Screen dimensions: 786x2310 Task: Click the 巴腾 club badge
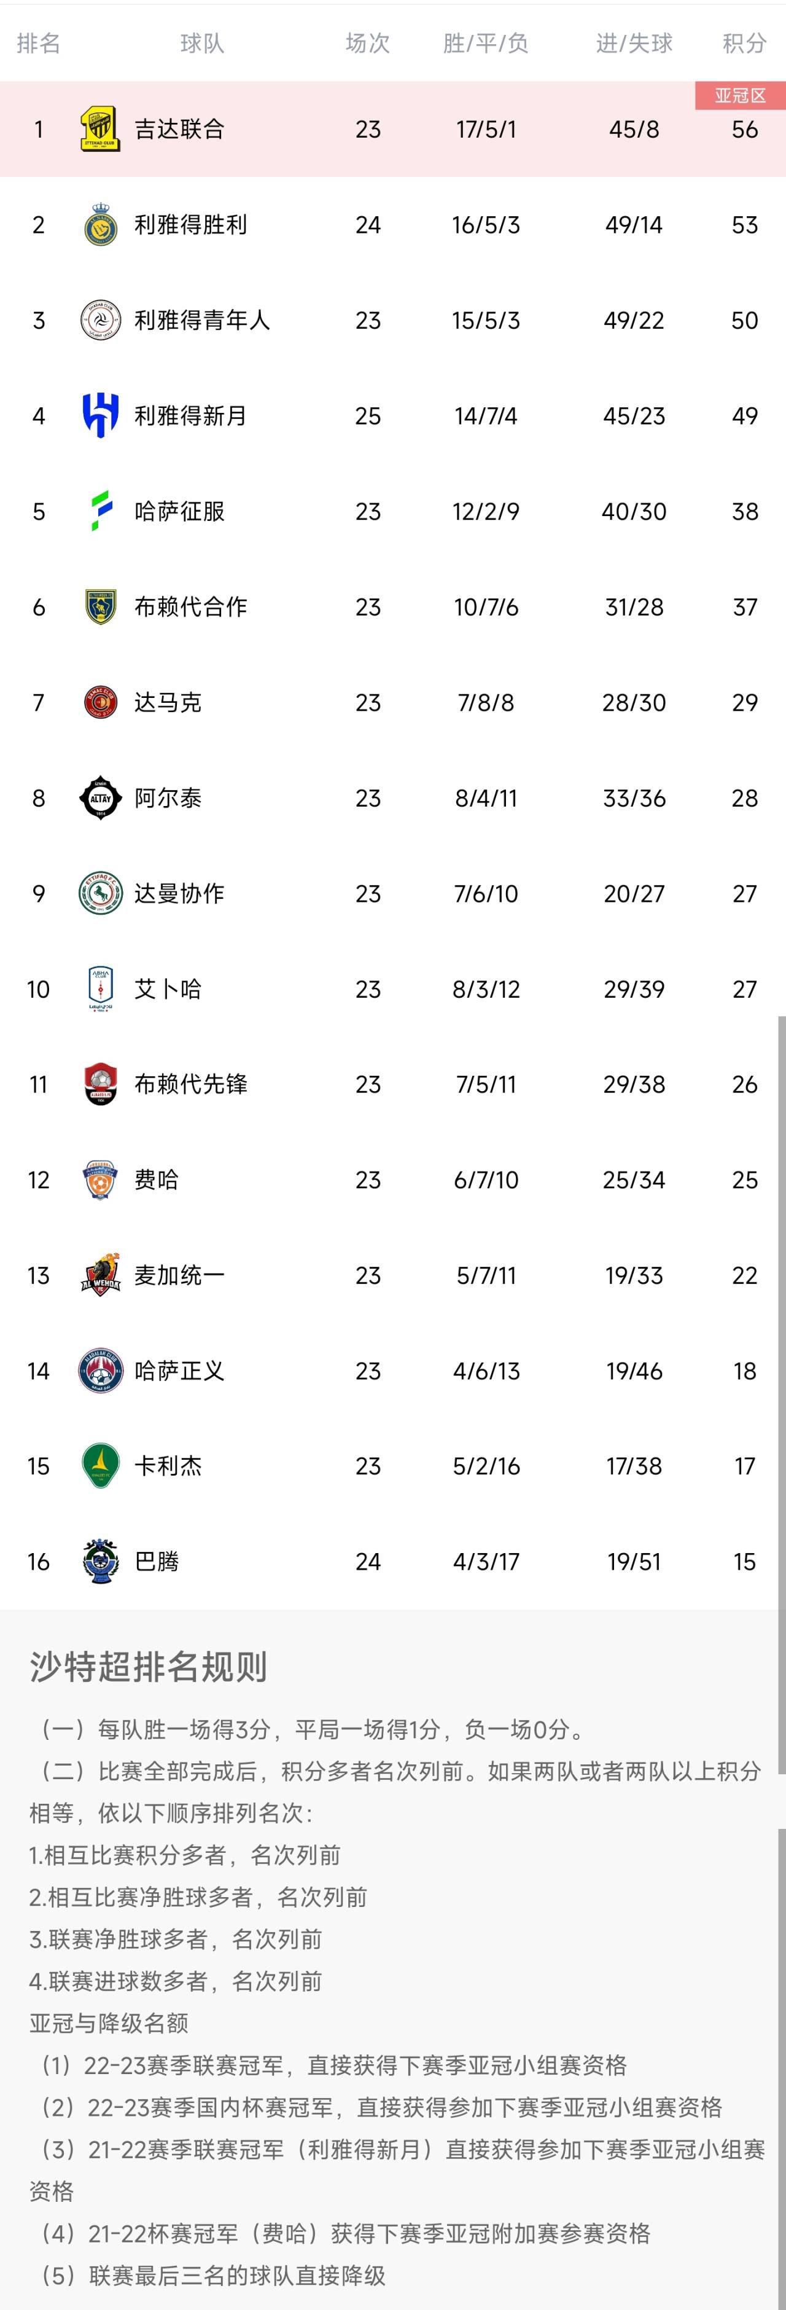click(x=100, y=1562)
